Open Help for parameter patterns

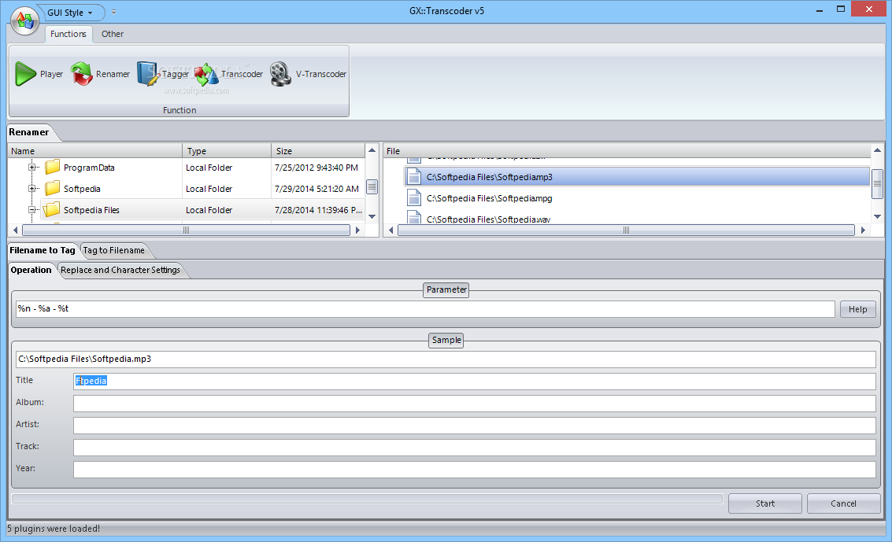[858, 309]
